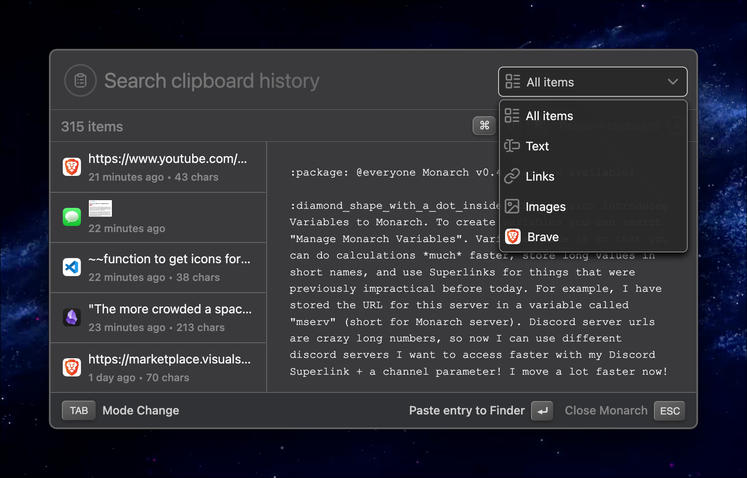Open the https://marketplace.visuals... clipboard entry
This screenshot has width=747, height=478.
point(158,368)
